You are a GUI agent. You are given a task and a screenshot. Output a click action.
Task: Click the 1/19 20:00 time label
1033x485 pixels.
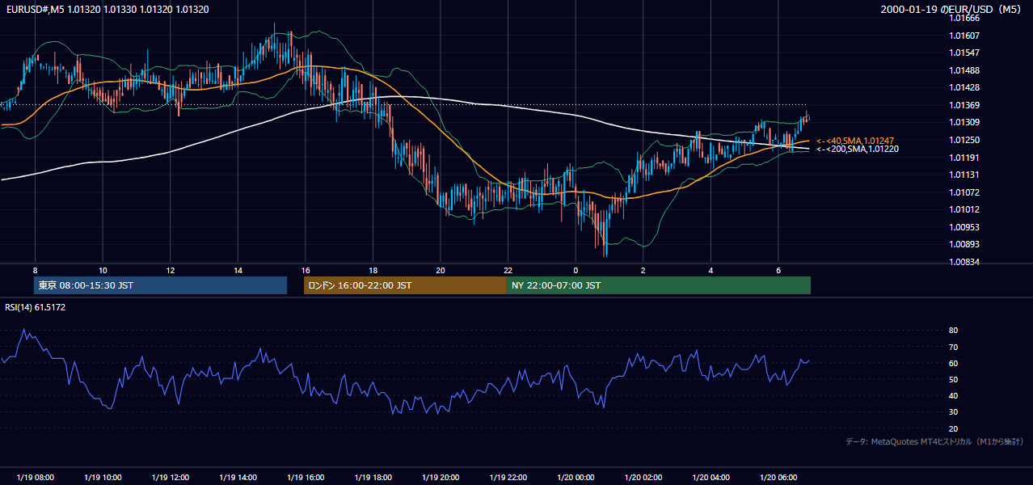[x=441, y=477]
